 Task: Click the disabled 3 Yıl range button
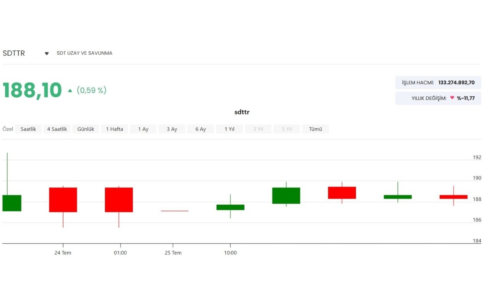[x=258, y=129]
